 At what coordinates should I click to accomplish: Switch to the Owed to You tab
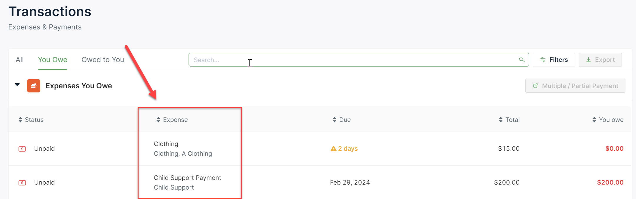pyautogui.click(x=103, y=60)
